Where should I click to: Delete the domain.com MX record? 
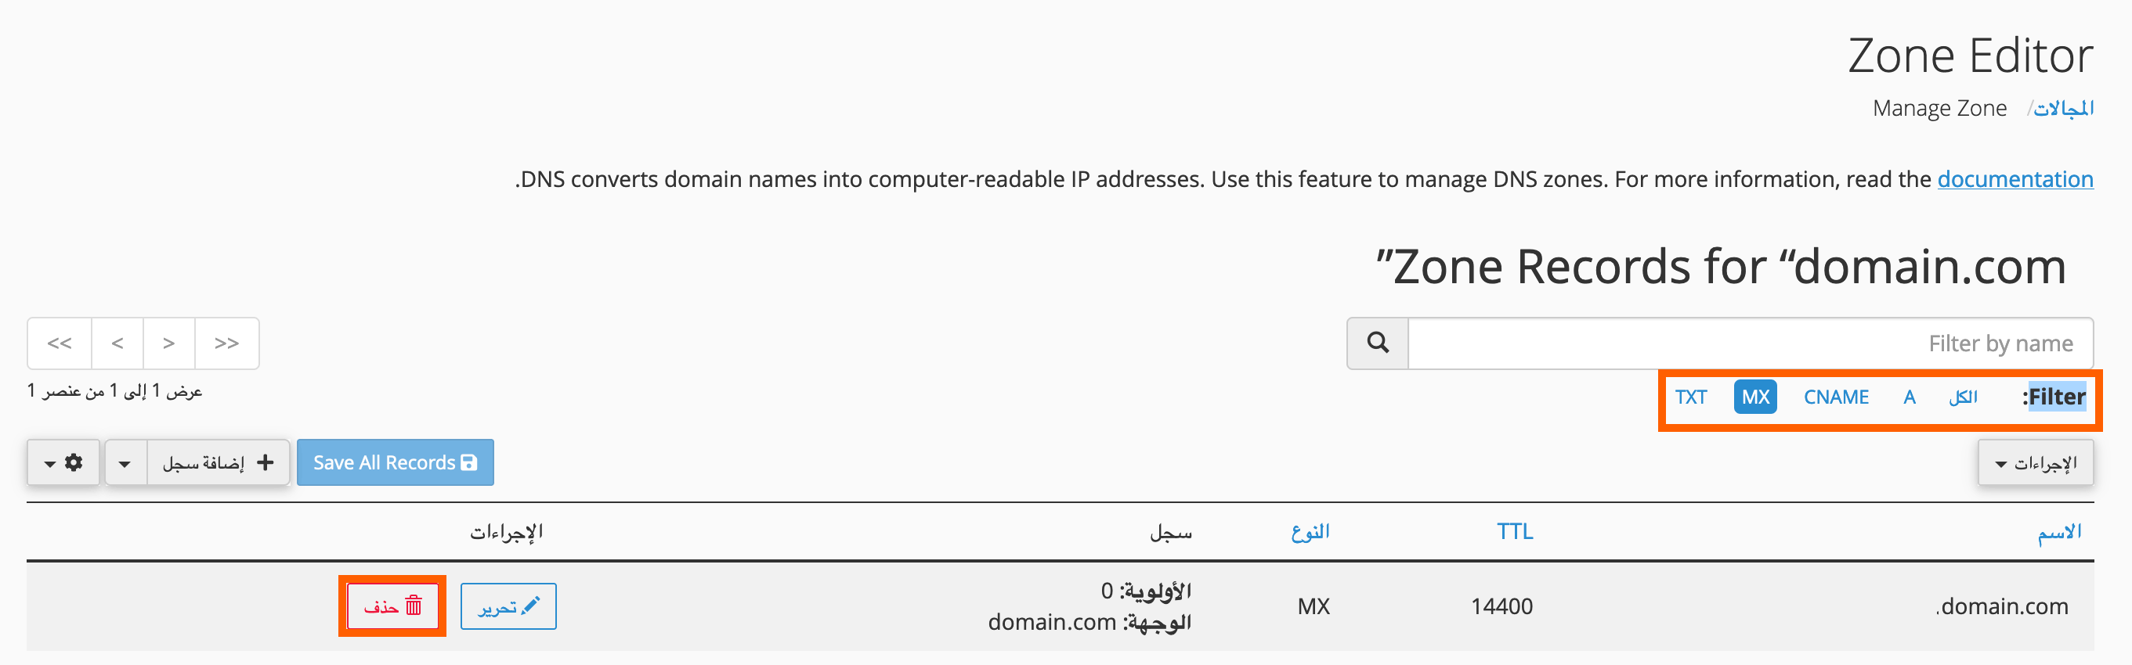click(392, 606)
